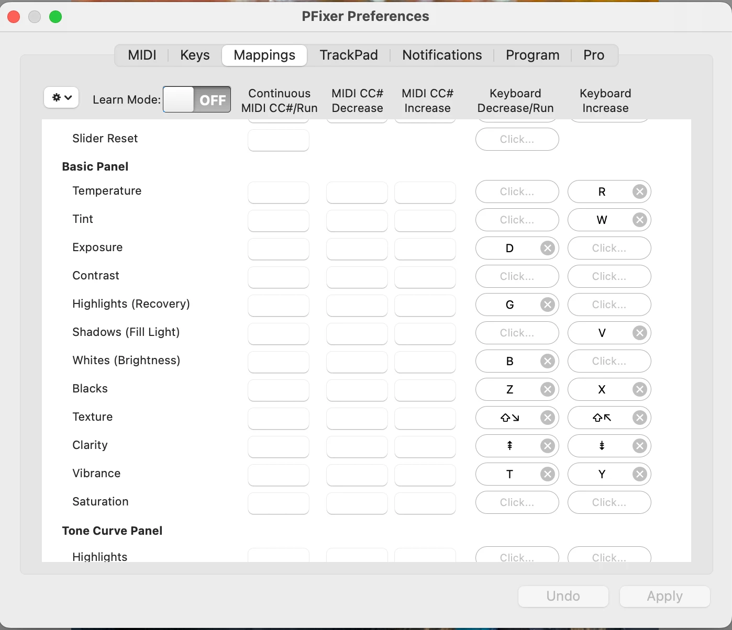
Task: Switch to the MIDI tab
Action: [x=142, y=55]
